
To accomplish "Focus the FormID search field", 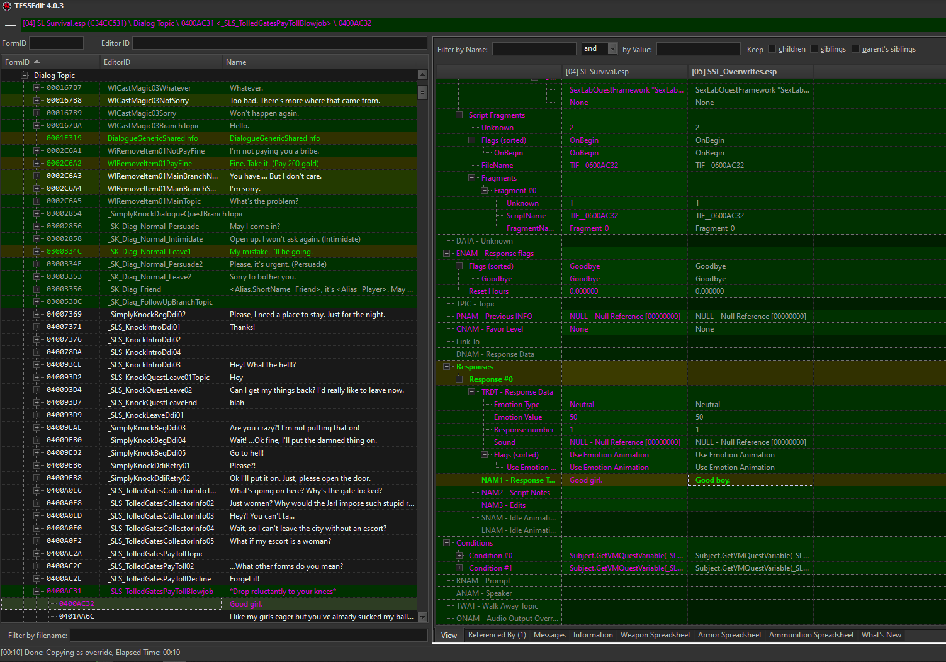I will pos(56,43).
